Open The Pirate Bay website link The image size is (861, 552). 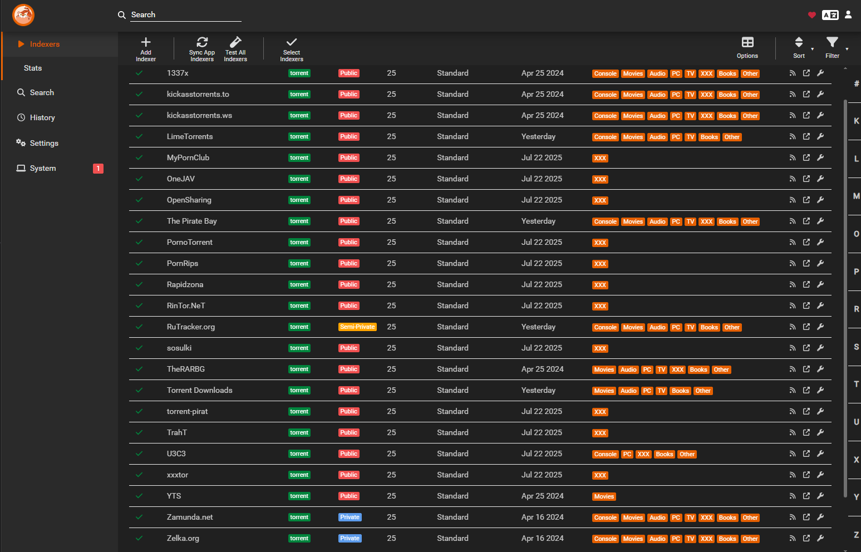pos(806,221)
